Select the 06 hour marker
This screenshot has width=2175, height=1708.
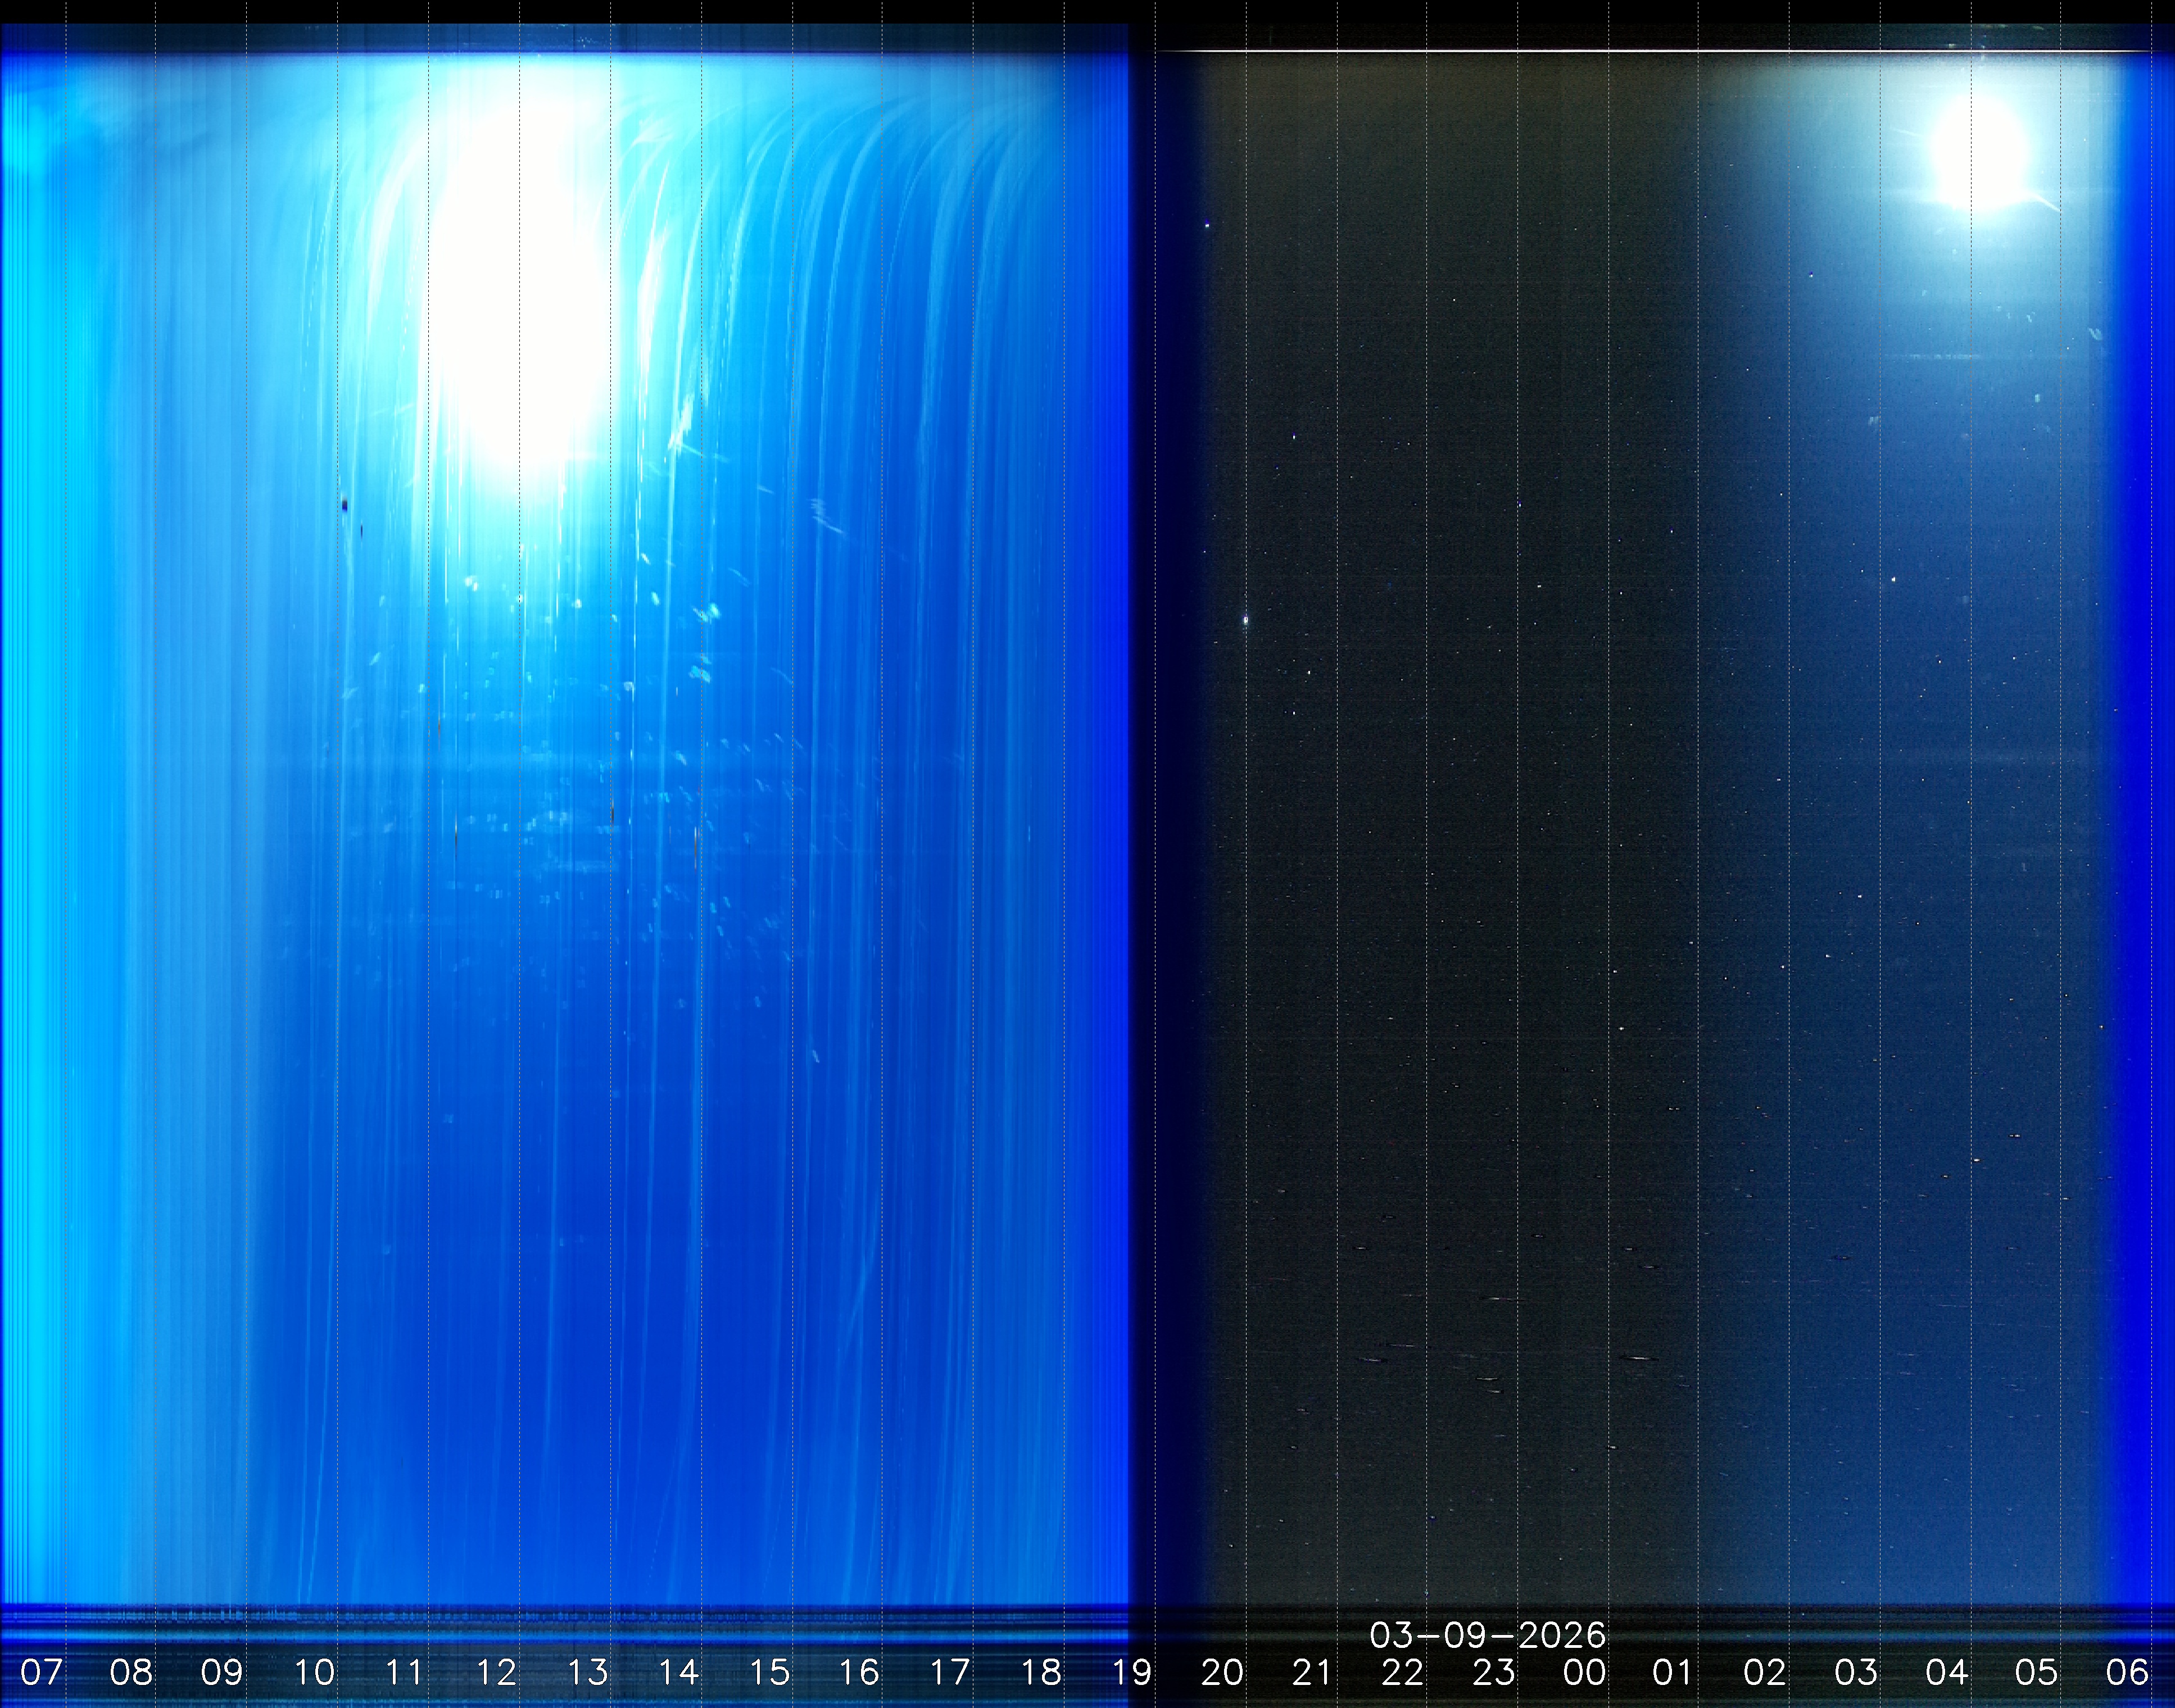point(2127,1672)
